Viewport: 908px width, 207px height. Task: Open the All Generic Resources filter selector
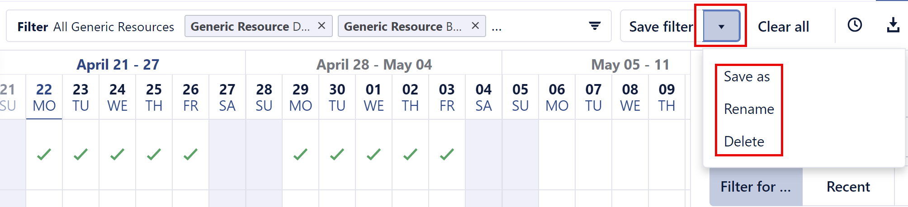(x=113, y=27)
